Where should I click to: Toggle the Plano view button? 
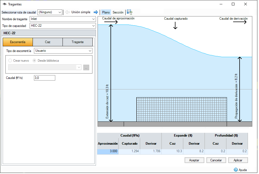click(x=106, y=12)
